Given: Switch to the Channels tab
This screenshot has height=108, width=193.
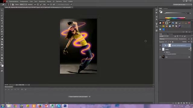Looking at the screenshot, I should point(165,34).
